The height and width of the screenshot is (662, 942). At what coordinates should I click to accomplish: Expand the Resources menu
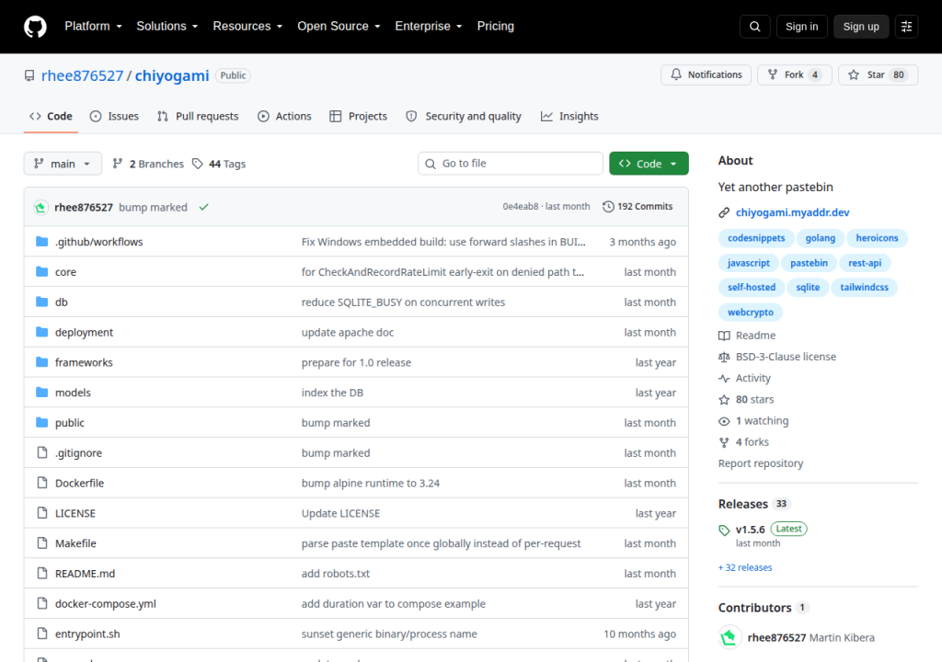pos(247,27)
